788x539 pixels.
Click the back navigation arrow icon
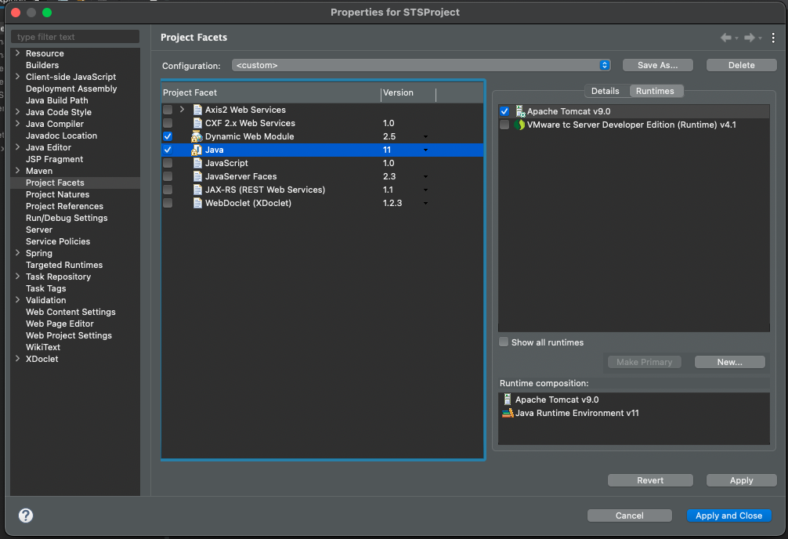tap(725, 38)
